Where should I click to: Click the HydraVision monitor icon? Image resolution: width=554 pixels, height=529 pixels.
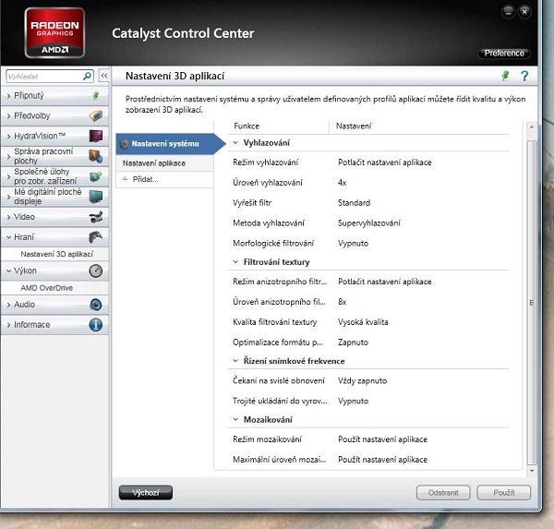tap(95, 136)
